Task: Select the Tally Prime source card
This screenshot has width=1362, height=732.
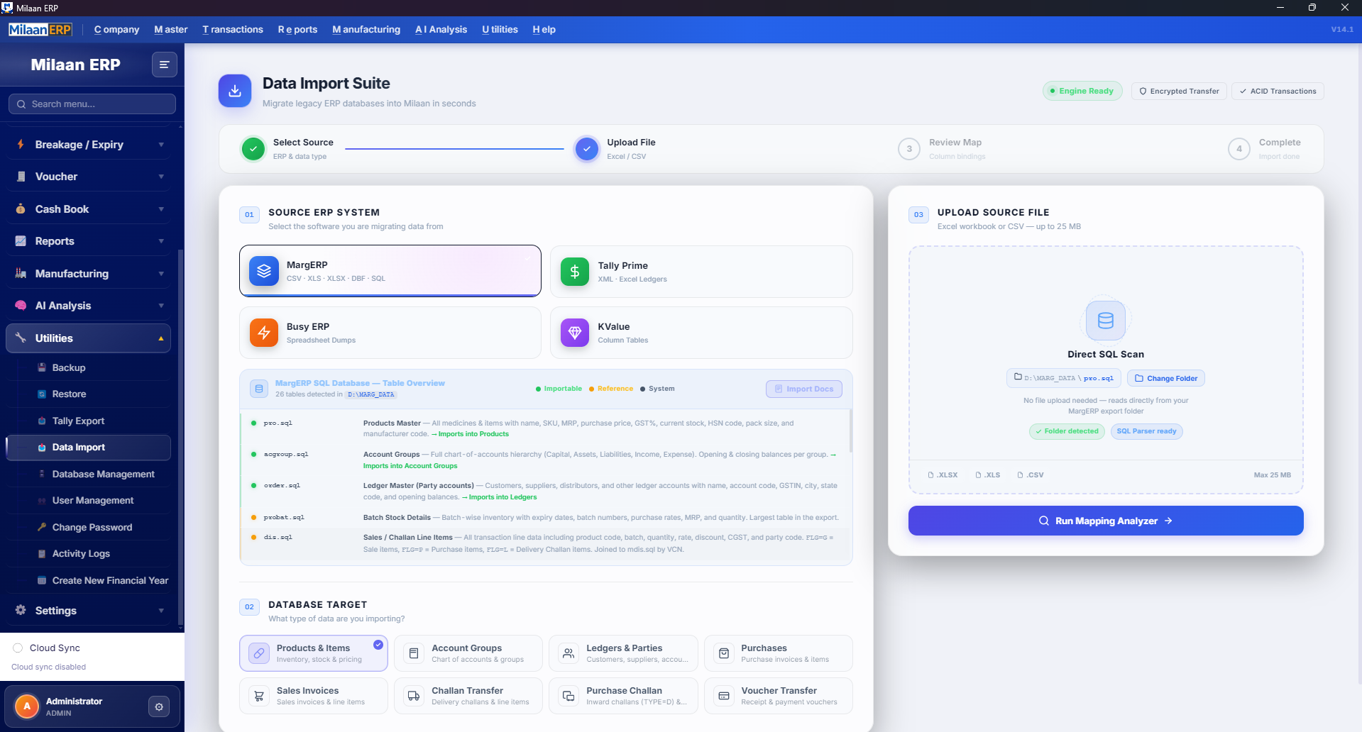Action: pyautogui.click(x=701, y=272)
